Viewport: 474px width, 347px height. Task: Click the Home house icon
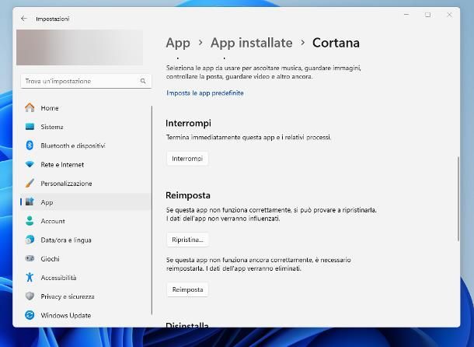pos(30,108)
